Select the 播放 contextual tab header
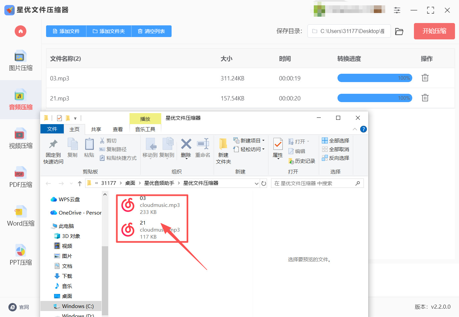The height and width of the screenshot is (317, 459). pyautogui.click(x=145, y=119)
